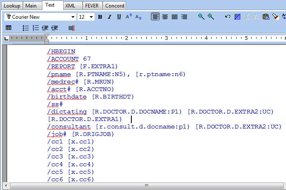The width and height of the screenshot is (286, 190).
Task: Click the /medrec# keyword
Action: [63, 81]
